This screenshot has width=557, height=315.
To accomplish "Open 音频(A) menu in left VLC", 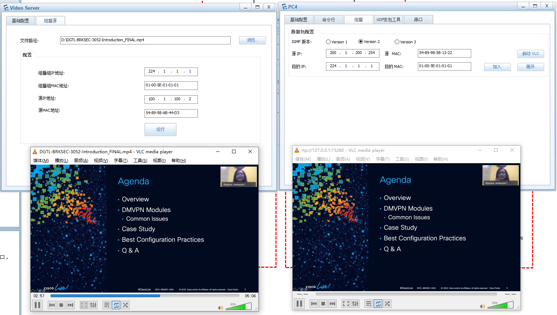I will (x=81, y=161).
